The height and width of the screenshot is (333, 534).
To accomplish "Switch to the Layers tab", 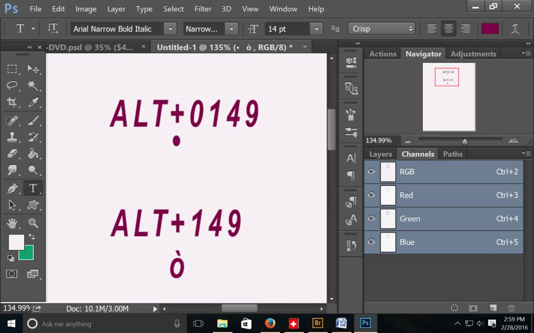I will pos(380,154).
